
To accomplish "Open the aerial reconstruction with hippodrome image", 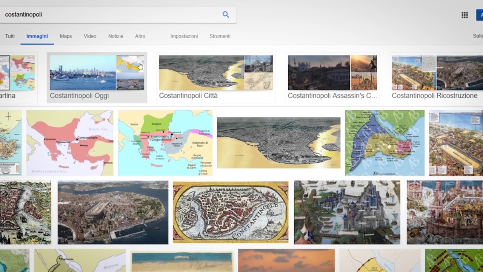I will pos(113,212).
